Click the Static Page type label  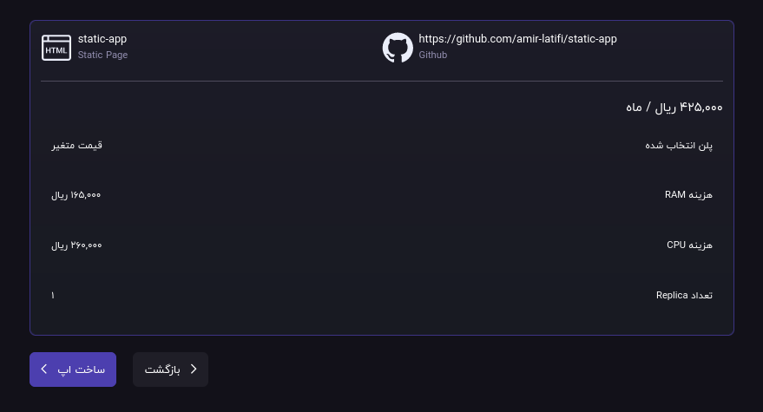coord(102,55)
